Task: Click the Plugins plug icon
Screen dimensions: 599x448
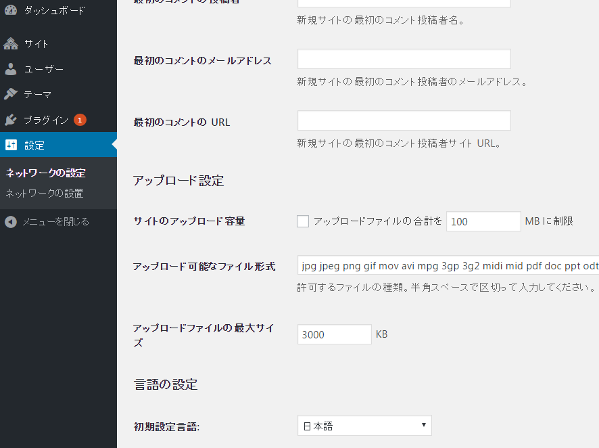Action: coord(11,120)
